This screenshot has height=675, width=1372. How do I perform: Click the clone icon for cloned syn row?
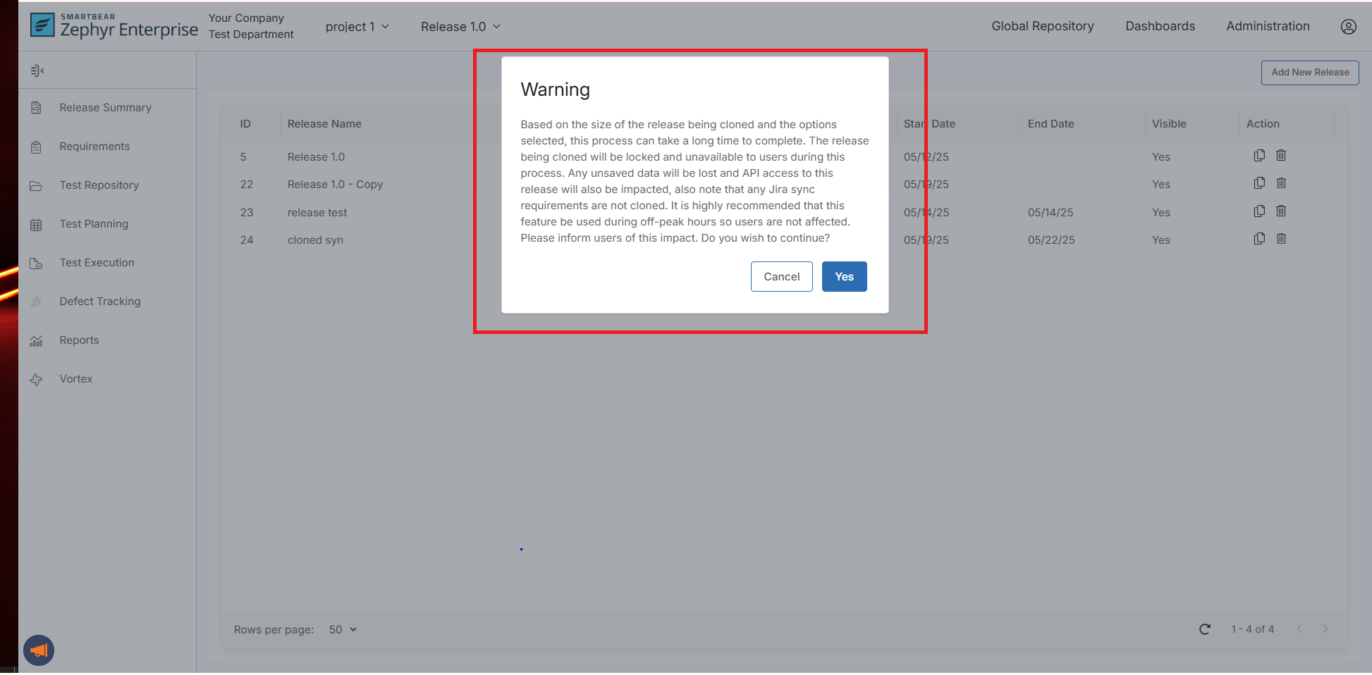click(1259, 239)
